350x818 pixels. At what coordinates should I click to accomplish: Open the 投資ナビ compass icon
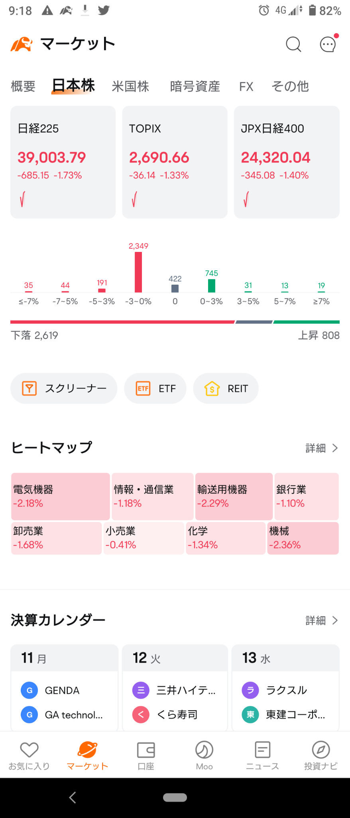pos(321,750)
